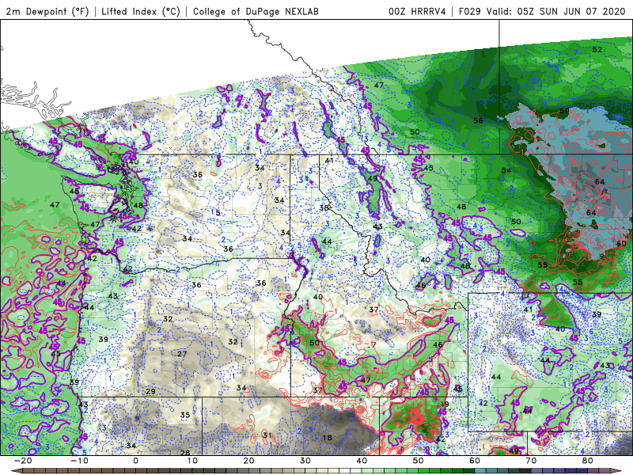Click the dewpoint value 15 on the map

(215, 212)
